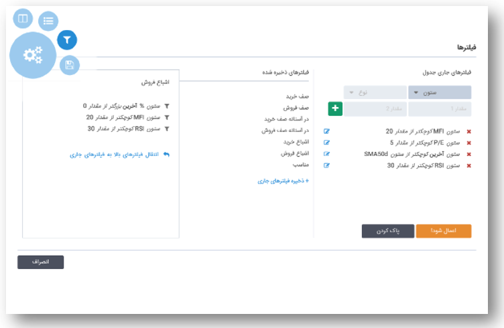This screenshot has width=504, height=328.
Task: Click the انصراف cancel button
Action: (40, 262)
